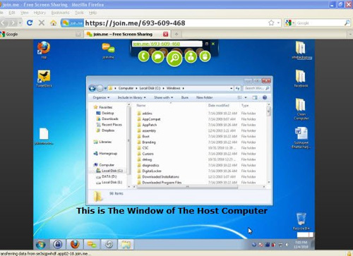Open the join.me participants icon

click(x=191, y=57)
